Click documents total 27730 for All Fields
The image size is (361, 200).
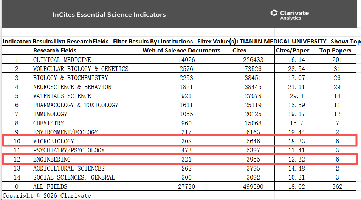[186, 186]
